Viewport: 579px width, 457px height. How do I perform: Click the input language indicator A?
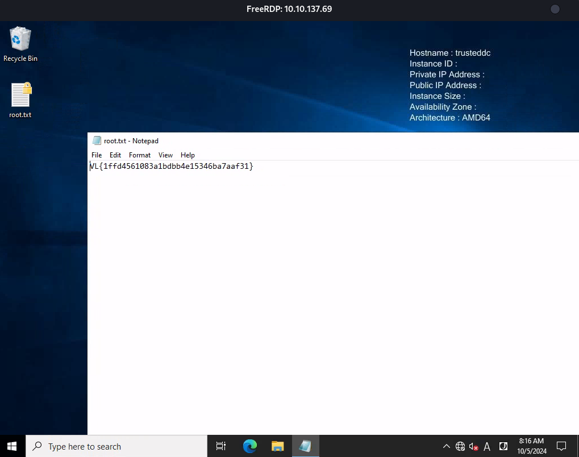pyautogui.click(x=487, y=447)
